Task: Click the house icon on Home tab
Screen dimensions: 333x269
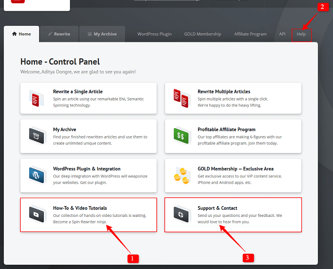Action: 15,34
